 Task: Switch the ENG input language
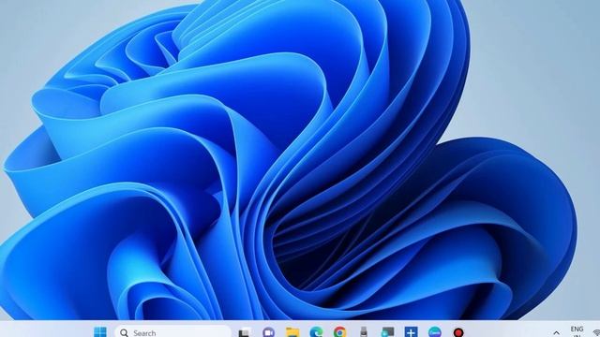[x=577, y=331]
